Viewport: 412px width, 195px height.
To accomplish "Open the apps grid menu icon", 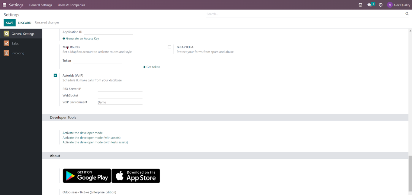I will pyautogui.click(x=5, y=5).
